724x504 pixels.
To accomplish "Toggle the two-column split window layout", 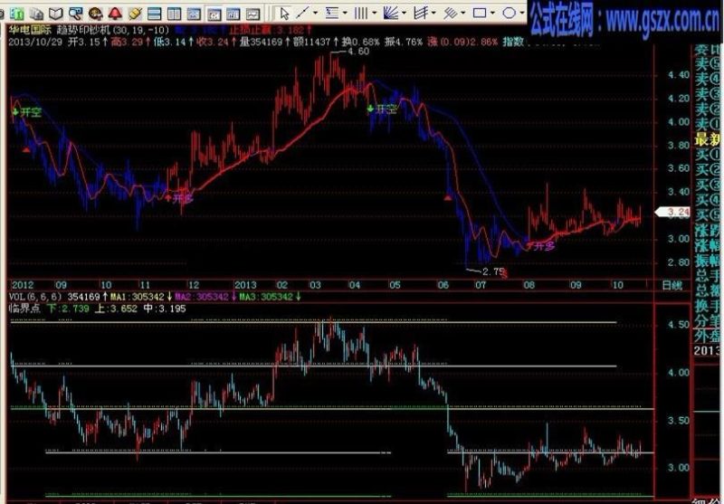I will coord(174,14).
